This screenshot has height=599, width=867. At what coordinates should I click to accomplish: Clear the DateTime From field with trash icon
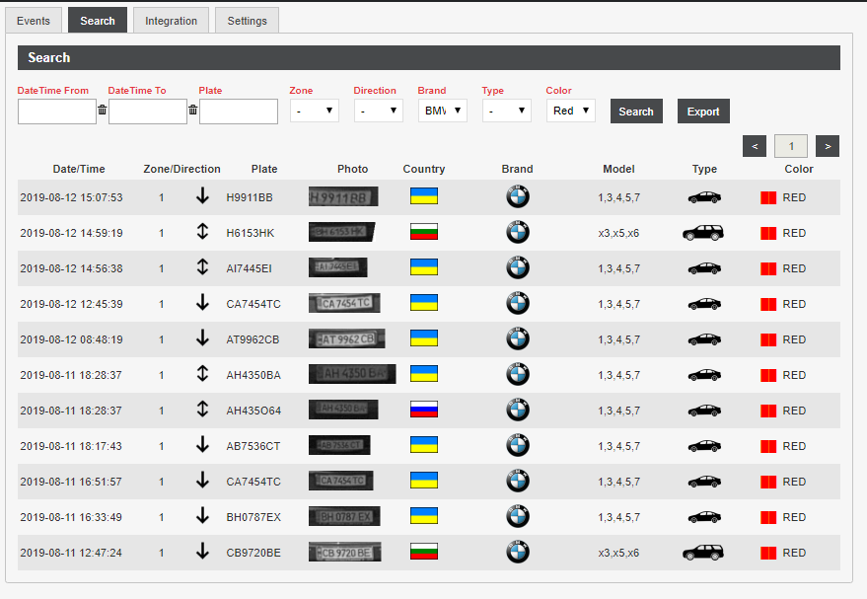click(103, 110)
